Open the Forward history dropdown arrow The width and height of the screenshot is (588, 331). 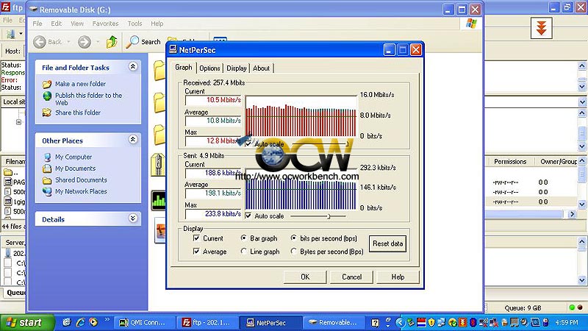pyautogui.click(x=98, y=42)
